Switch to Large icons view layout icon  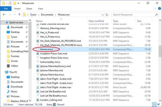pos(159,105)
